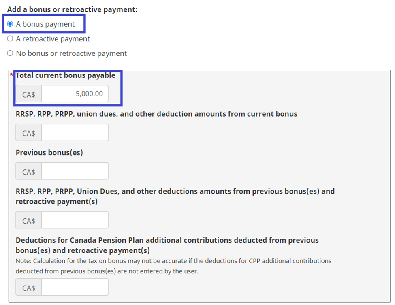
Task: Focus the deductions from current bonus input
Action: click(x=75, y=133)
